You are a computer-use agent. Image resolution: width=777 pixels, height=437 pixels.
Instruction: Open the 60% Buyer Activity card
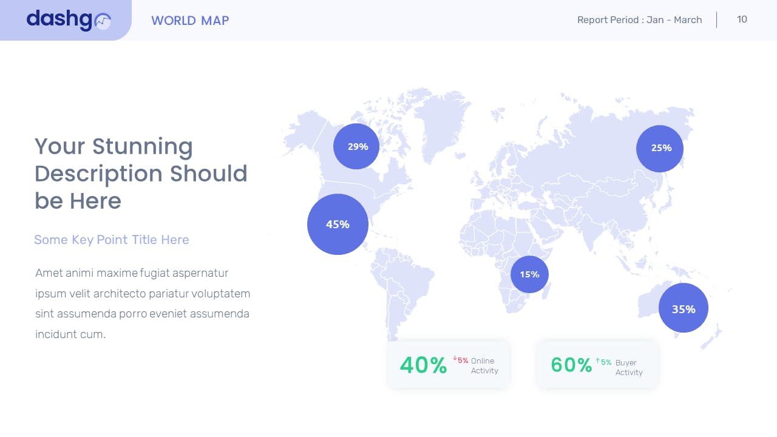point(597,364)
